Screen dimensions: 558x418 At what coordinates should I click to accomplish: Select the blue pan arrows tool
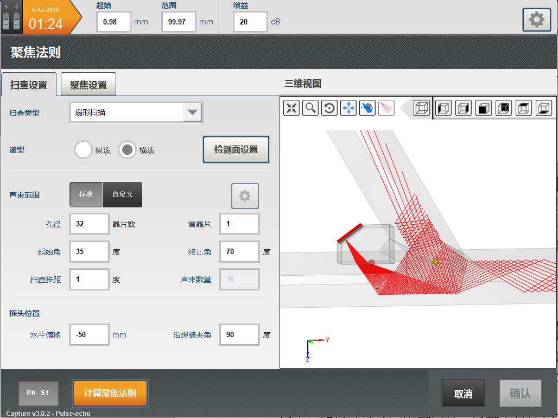pos(348,108)
